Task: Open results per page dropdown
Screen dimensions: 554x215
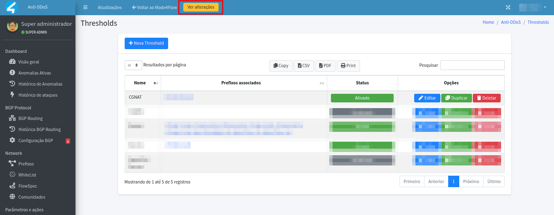Action: (133, 65)
